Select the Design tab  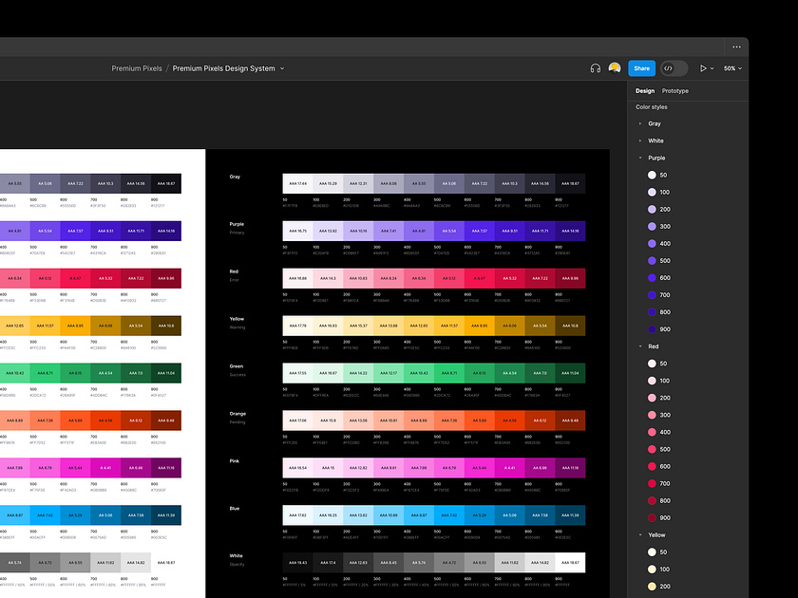click(644, 90)
